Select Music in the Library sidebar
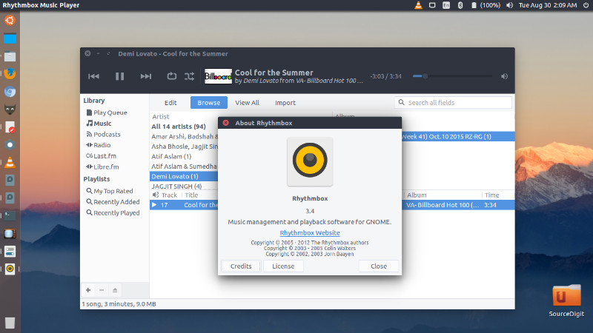Viewport: 593px width, 333px height. 99,124
